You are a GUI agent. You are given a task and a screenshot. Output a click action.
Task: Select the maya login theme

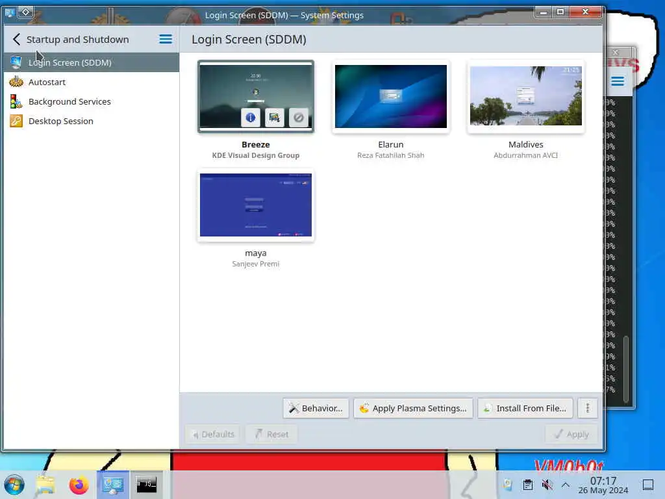pyautogui.click(x=256, y=205)
